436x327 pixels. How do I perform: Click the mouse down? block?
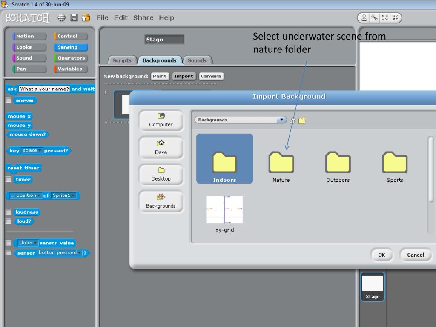27,134
